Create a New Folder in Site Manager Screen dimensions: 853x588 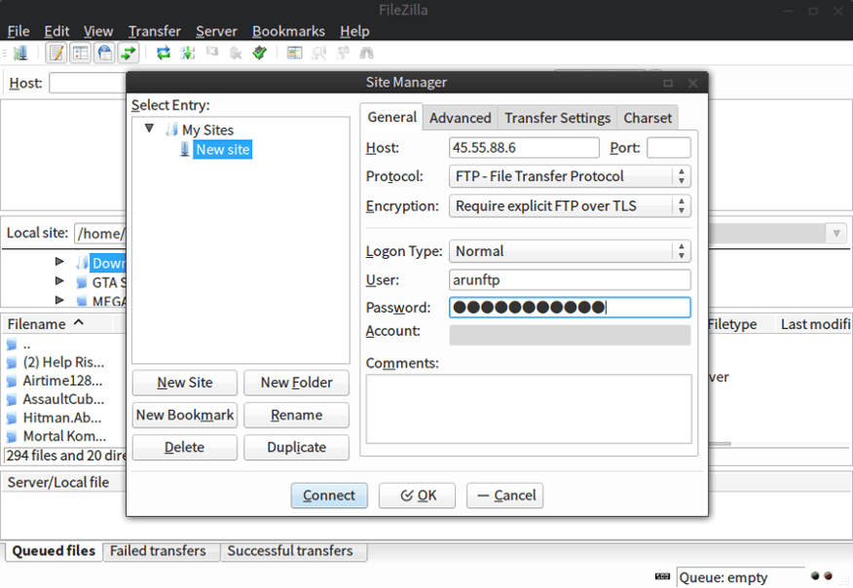tap(296, 383)
